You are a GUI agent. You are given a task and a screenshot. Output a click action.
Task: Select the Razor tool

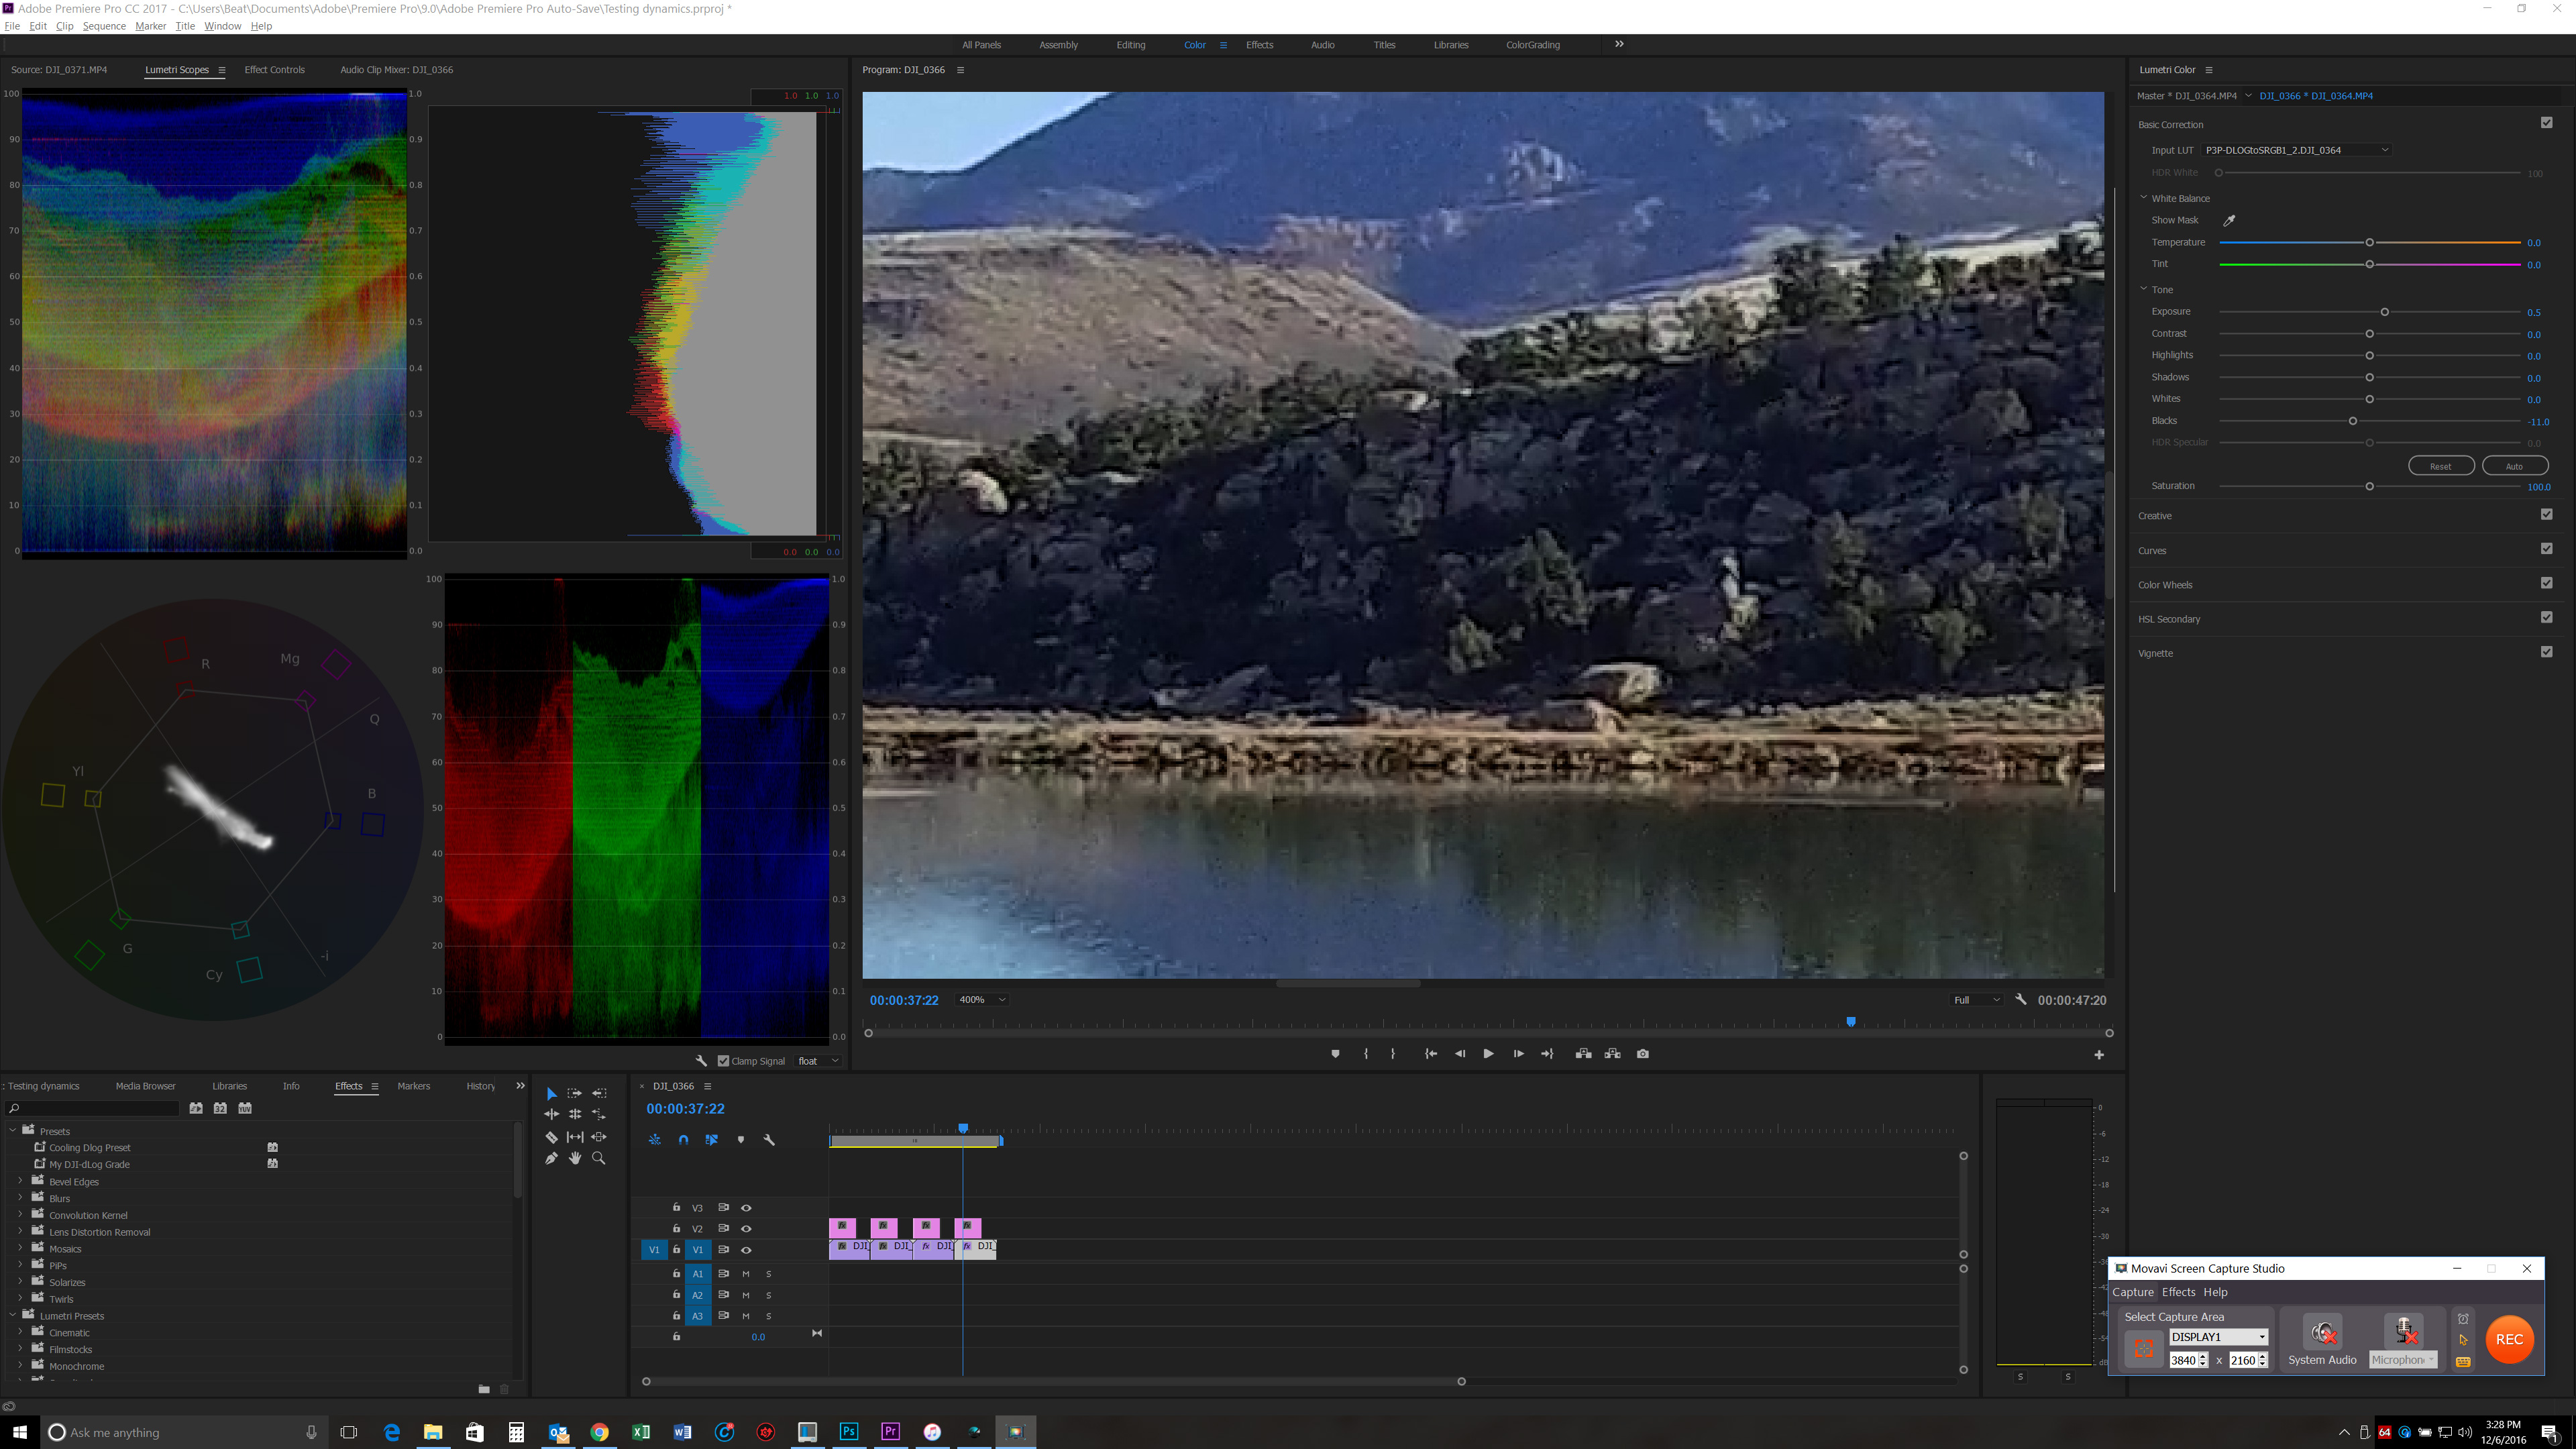coord(551,1137)
